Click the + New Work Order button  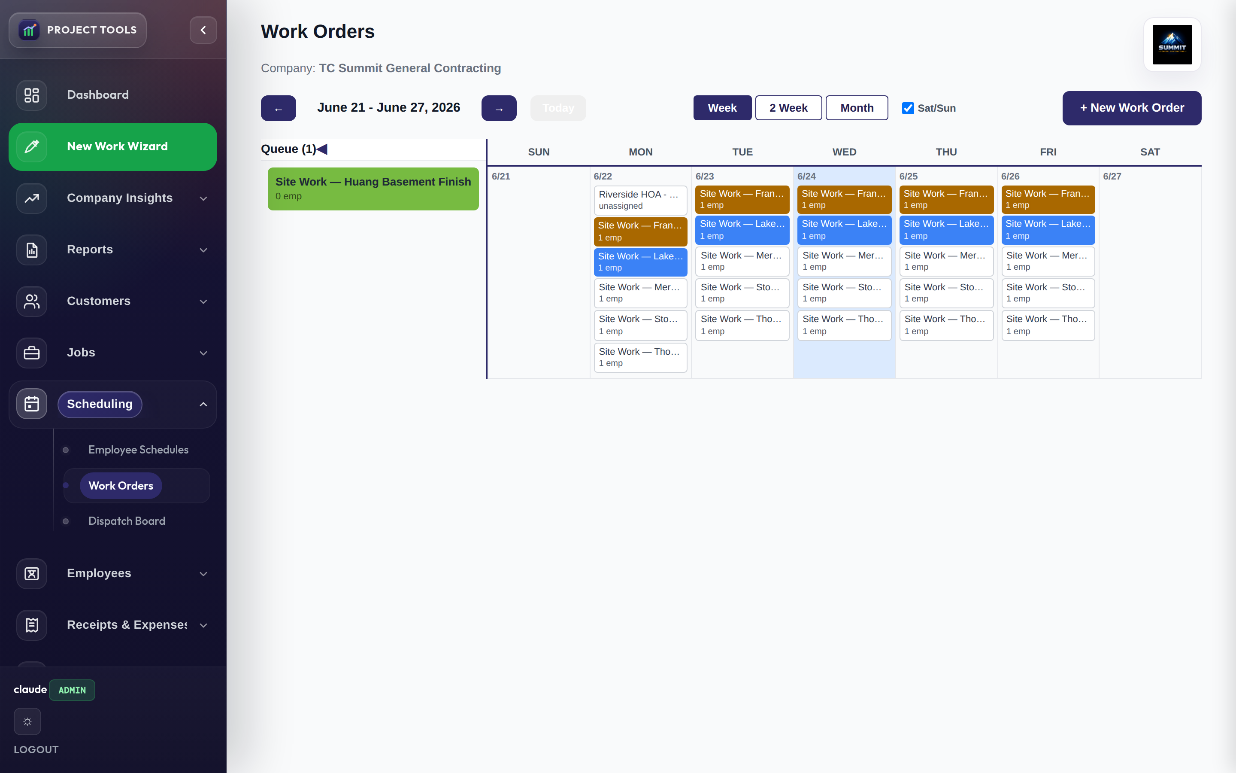(1132, 108)
